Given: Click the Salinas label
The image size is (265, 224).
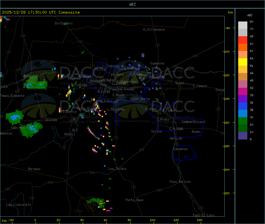Looking at the screenshot, I should (x=51, y=120).
